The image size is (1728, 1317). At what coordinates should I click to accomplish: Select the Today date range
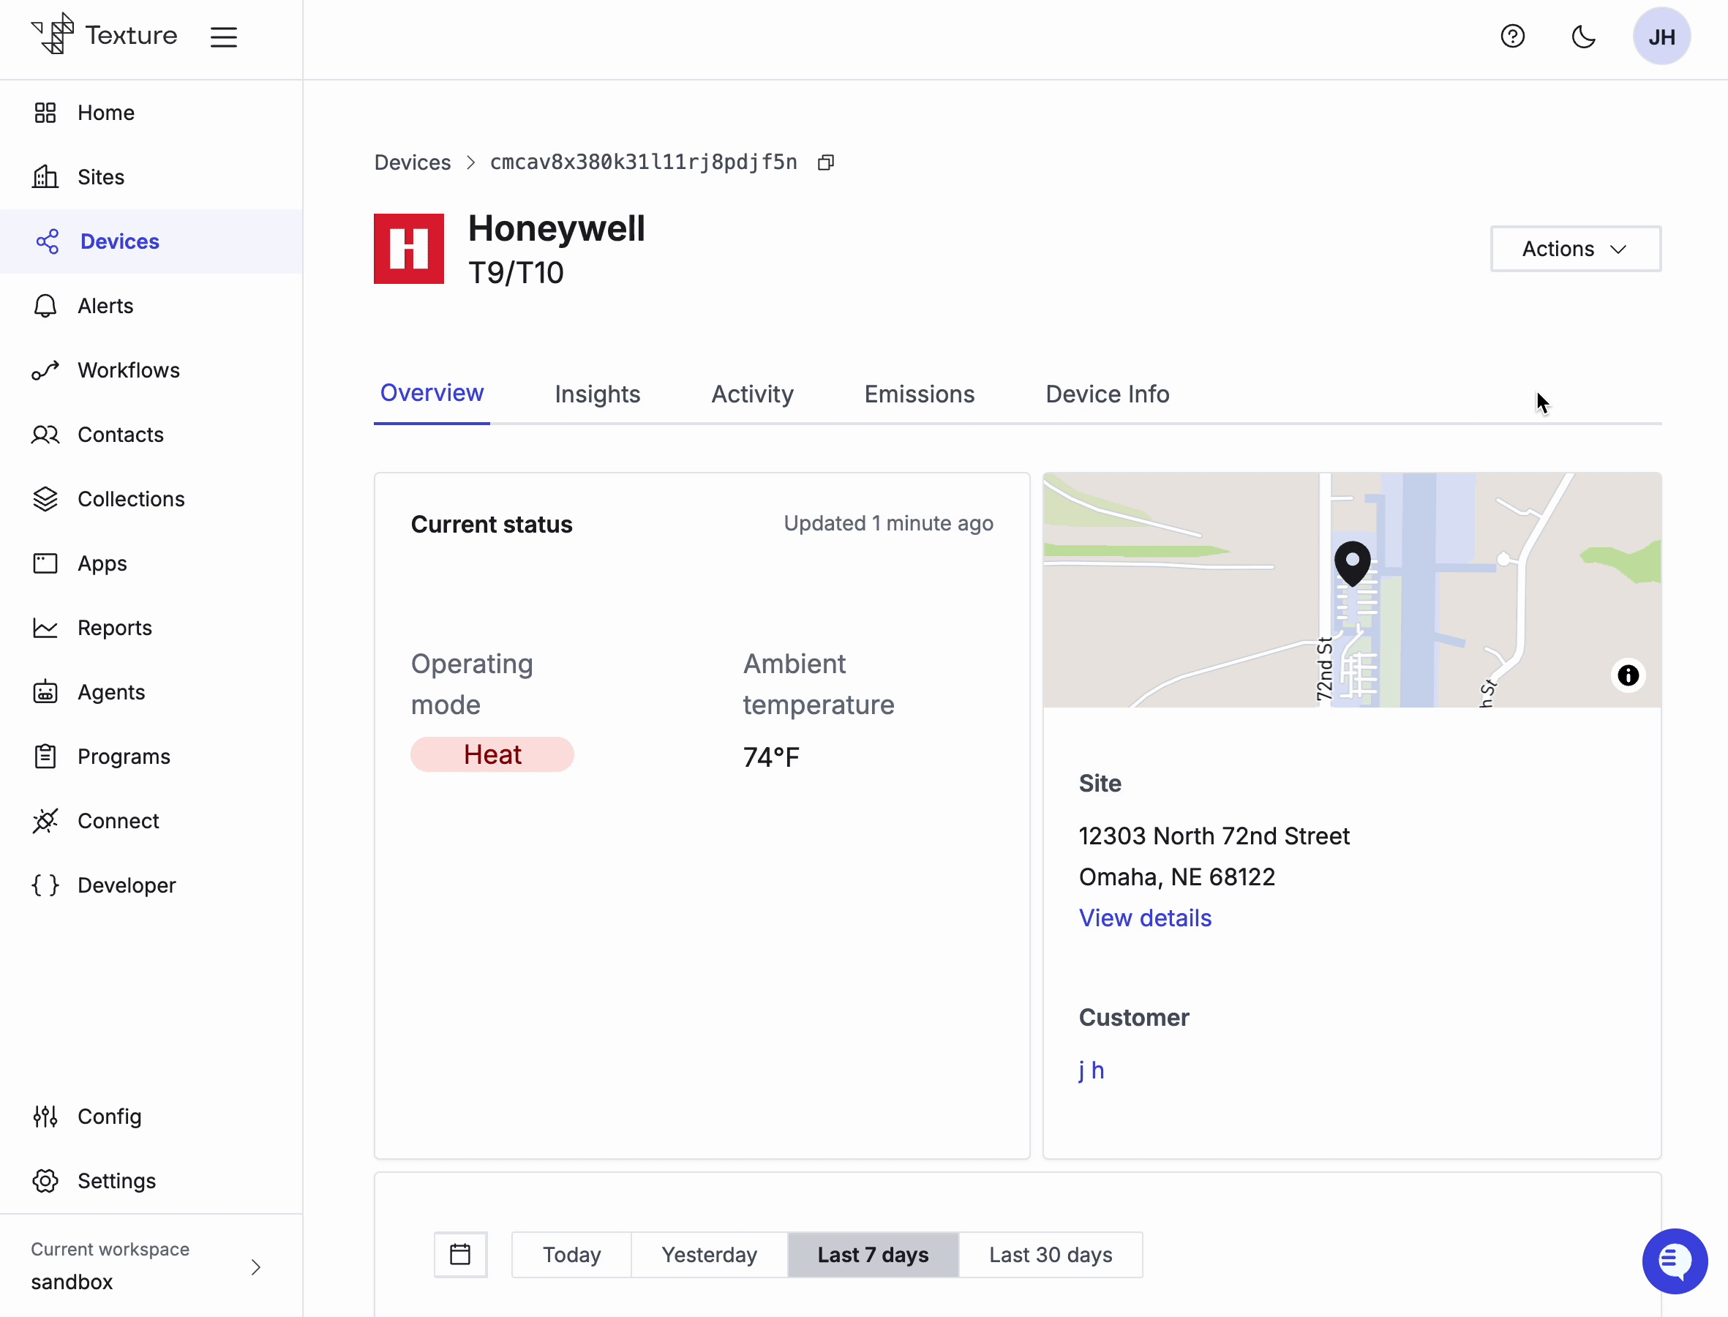coord(571,1254)
